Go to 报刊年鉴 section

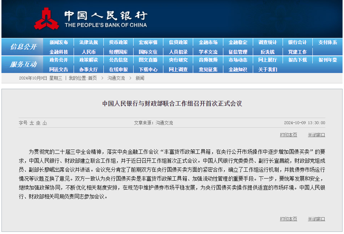click(327, 60)
